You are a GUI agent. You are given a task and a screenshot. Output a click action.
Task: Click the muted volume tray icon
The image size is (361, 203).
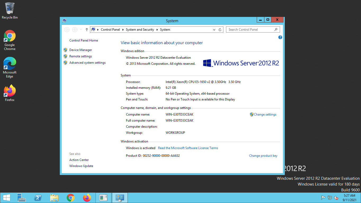(x=336, y=198)
